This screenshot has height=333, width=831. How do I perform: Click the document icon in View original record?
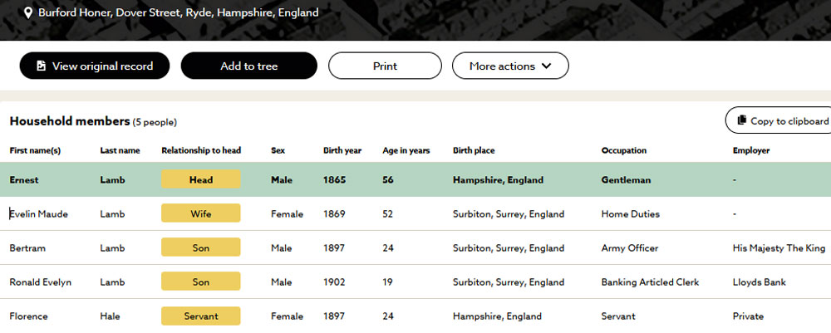tap(41, 66)
